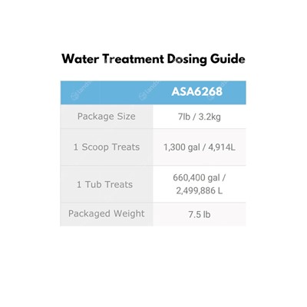Click the empty blue header cell
The image size is (307, 307).
(x=107, y=93)
